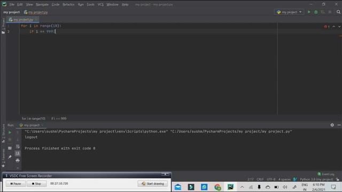Click the PyCharm logo in title bar
The image size is (342, 192).
[x=4, y=4]
